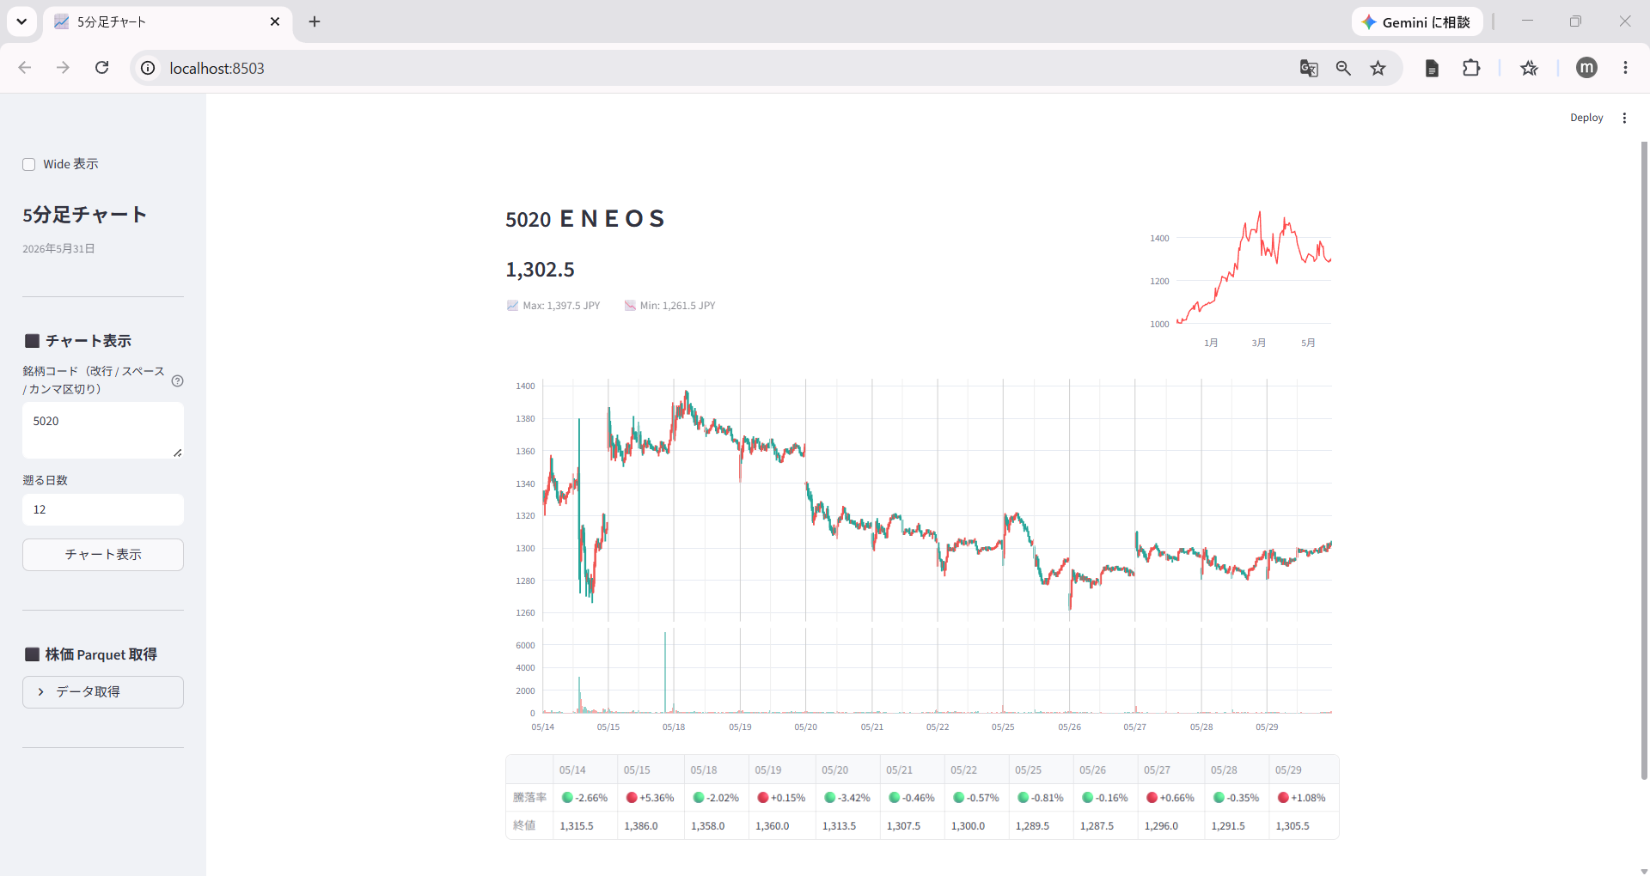Open the tab search dropdown arrow
The width and height of the screenshot is (1650, 876).
tap(21, 21)
